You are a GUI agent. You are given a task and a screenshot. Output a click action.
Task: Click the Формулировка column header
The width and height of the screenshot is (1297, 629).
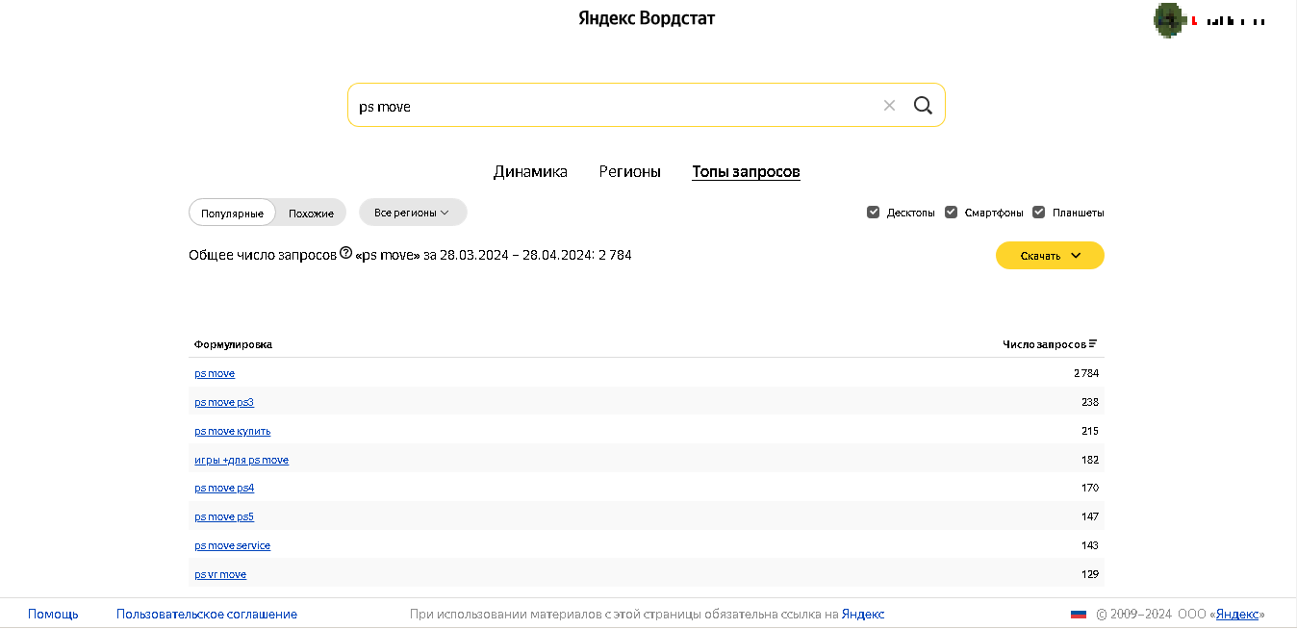click(233, 344)
